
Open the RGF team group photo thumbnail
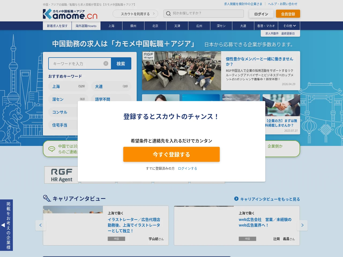(181, 71)
